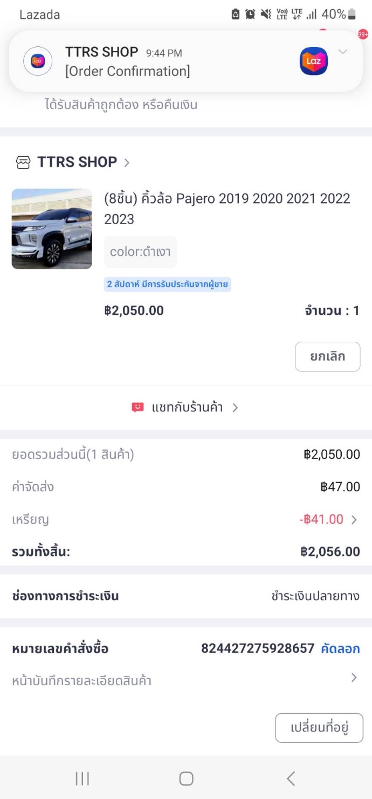Expand the notification with the down chevron
Image resolution: width=372 pixels, height=799 pixels.
click(343, 52)
